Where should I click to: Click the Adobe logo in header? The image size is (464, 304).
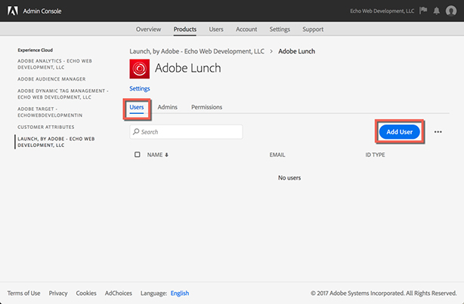pyautogui.click(x=13, y=11)
